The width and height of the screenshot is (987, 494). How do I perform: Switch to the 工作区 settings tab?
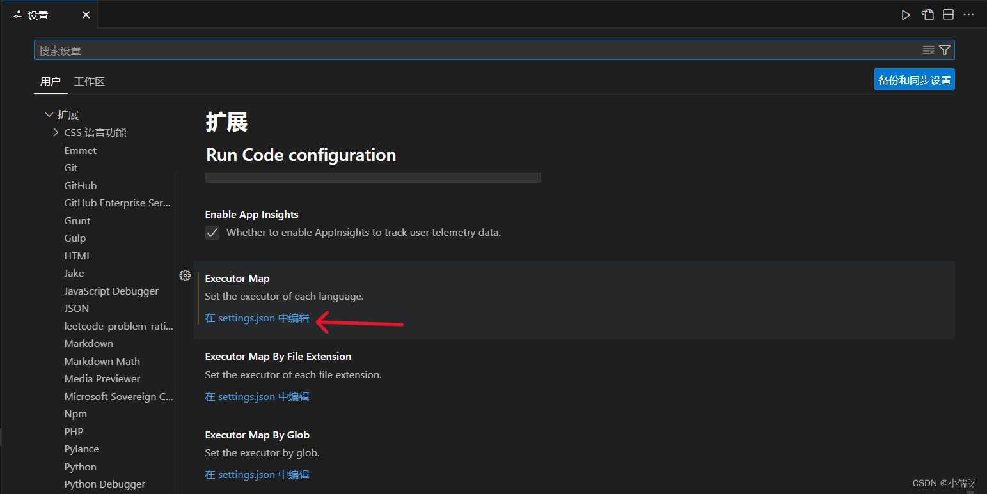pyautogui.click(x=89, y=81)
